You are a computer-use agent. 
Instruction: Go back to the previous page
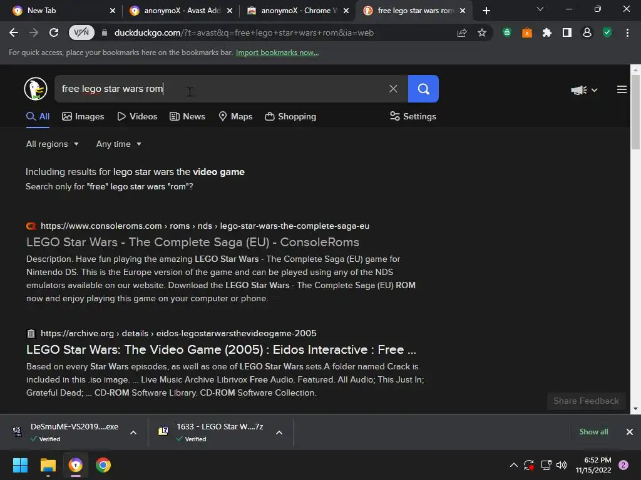pyautogui.click(x=14, y=32)
